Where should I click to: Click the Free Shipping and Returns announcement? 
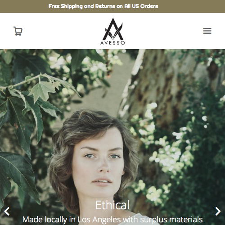tap(103, 6)
